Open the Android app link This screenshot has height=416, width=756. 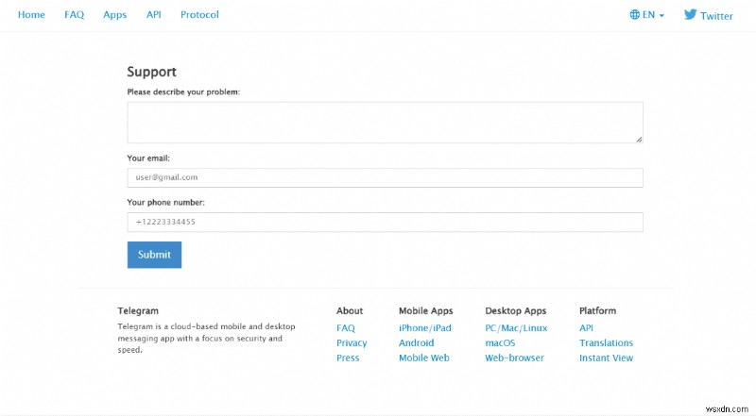pos(416,342)
